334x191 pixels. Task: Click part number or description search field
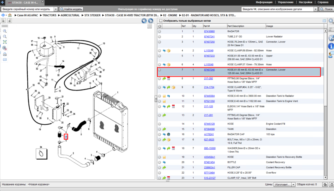click(x=277, y=9)
